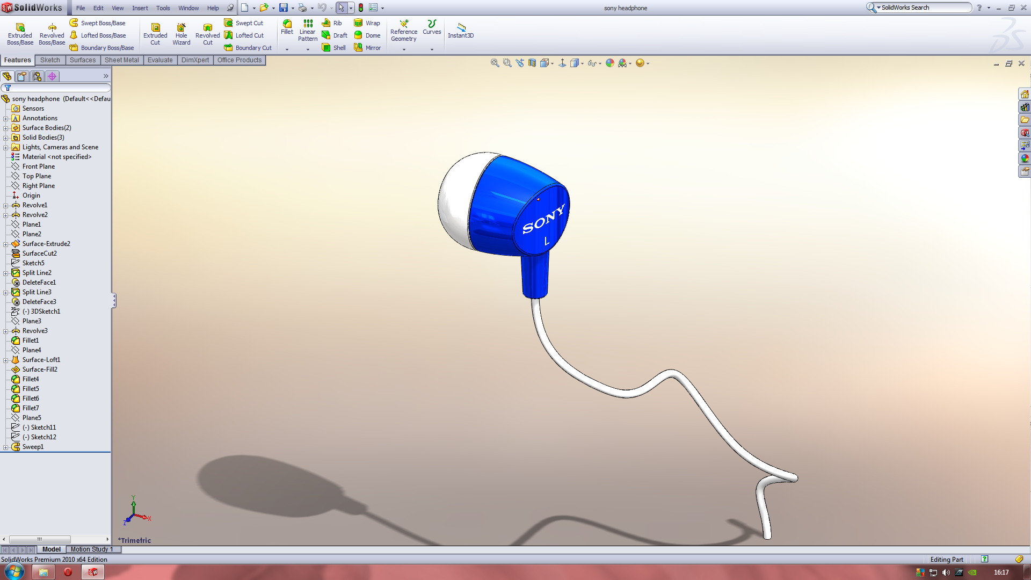The width and height of the screenshot is (1031, 580).
Task: Open the Curves flyout dropdown arrow
Action: (432, 49)
